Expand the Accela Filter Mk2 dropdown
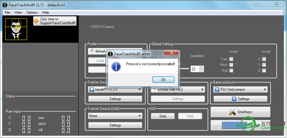The image size is (287, 138). point(178,89)
